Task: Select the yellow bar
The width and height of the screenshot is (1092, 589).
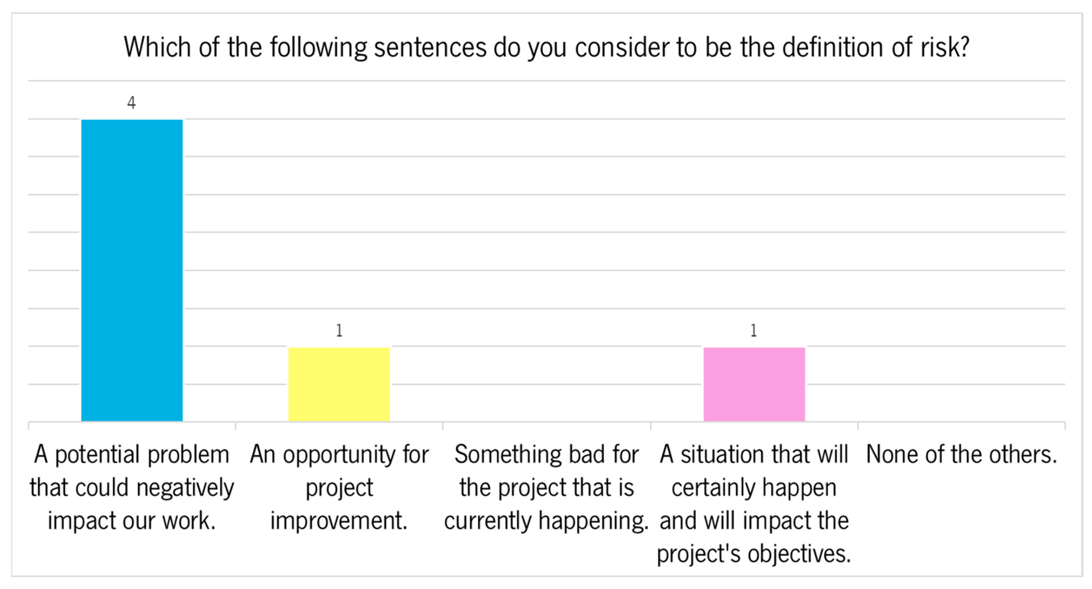Action: [339, 384]
